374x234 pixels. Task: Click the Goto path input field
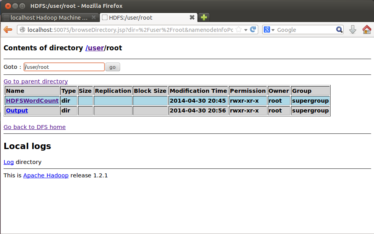click(x=64, y=67)
